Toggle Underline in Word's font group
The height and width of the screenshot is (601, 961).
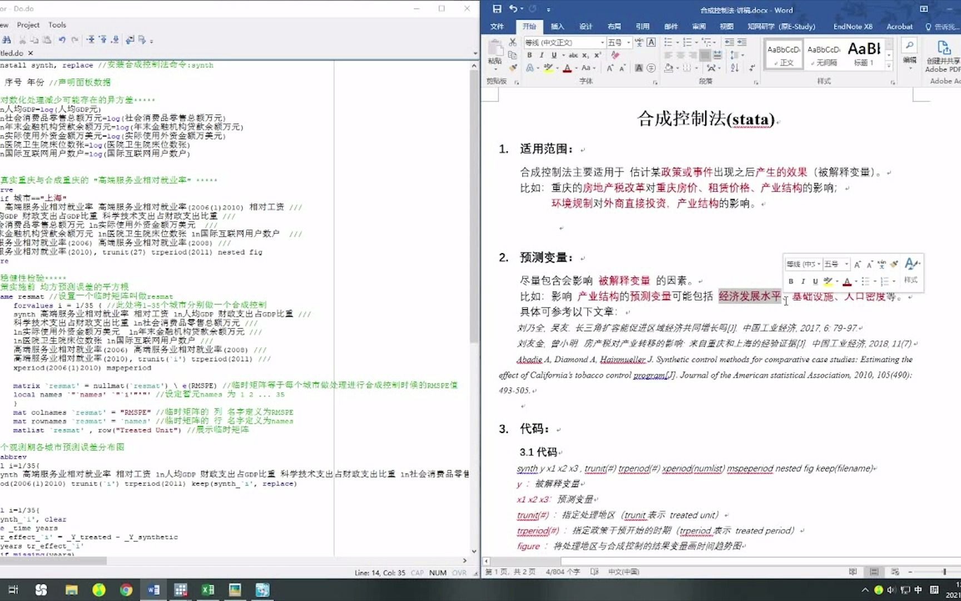[x=554, y=55]
